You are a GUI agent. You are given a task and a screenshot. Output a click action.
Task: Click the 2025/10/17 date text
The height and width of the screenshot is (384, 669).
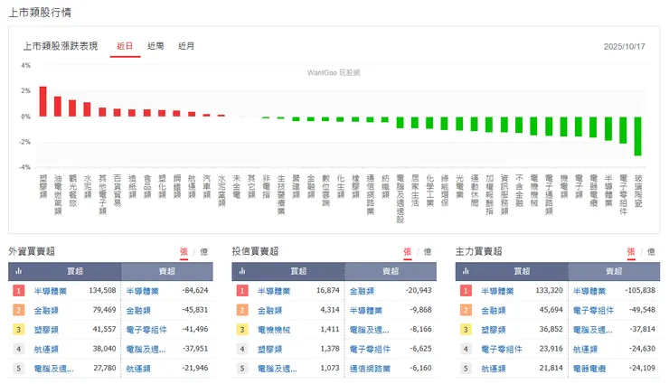(624, 46)
